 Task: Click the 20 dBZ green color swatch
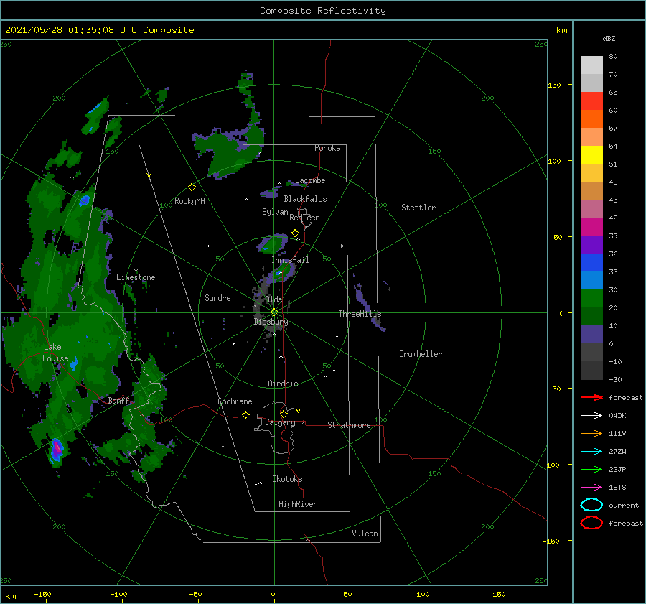tap(591, 299)
